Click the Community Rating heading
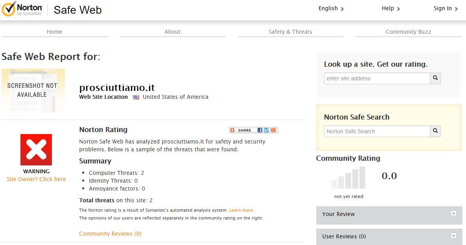Viewport: 466px width, 245px height. click(348, 158)
